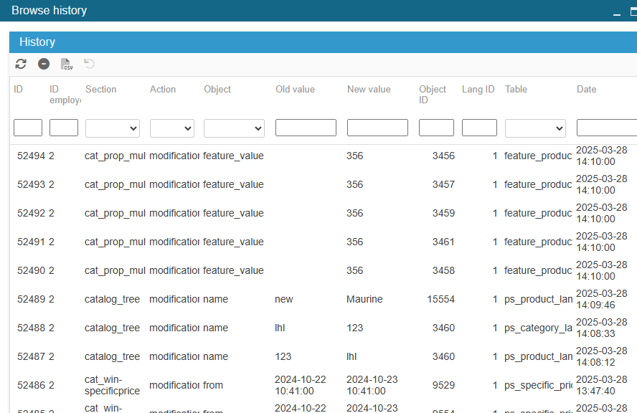Click 'from' object in row 52486

(x=213, y=385)
